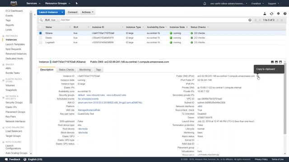Split the details pane layout icon

[x=276, y=62]
